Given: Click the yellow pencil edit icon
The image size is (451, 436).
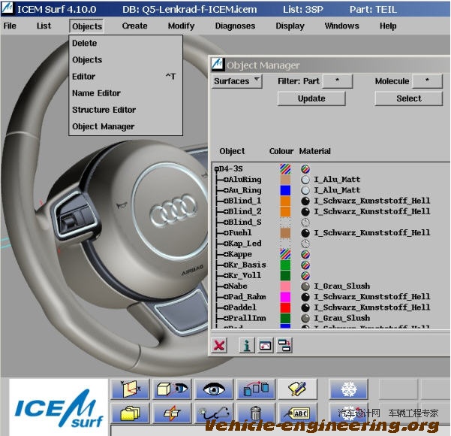Looking at the screenshot, I should pos(298,389).
